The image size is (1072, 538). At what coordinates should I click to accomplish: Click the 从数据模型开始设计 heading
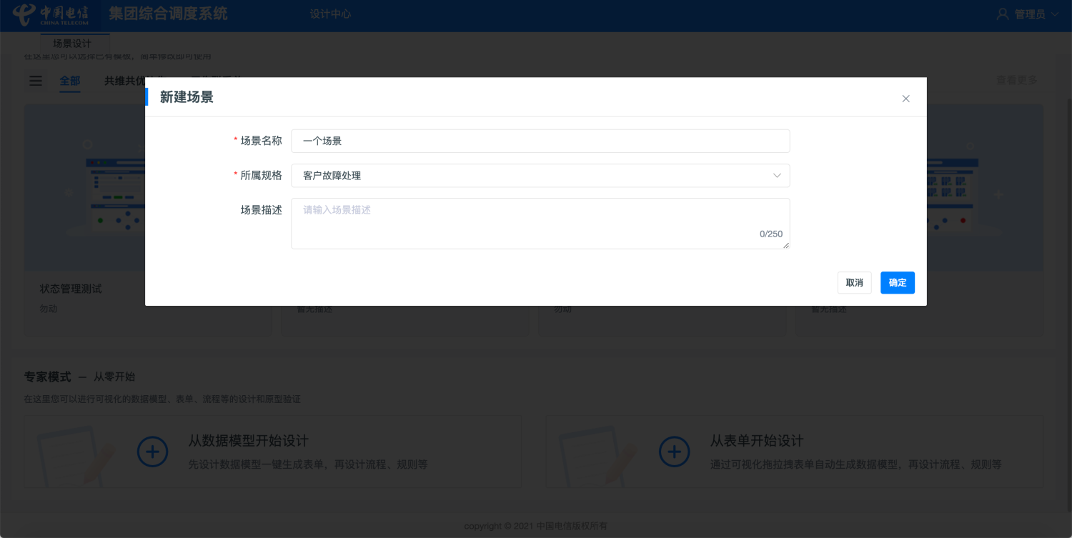pos(249,441)
